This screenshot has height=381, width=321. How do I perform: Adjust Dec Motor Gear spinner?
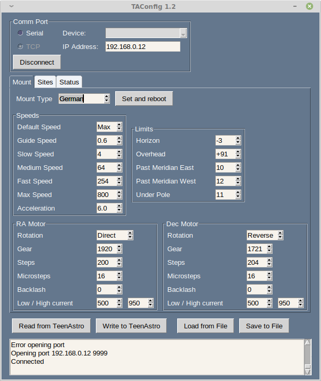(269, 249)
